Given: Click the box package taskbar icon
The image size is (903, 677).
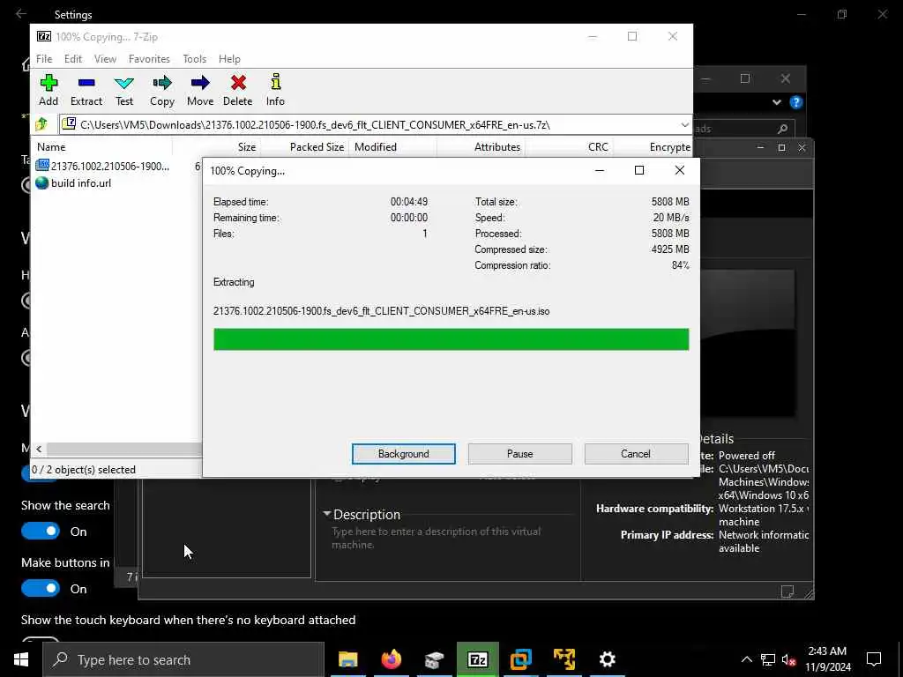Looking at the screenshot, I should click(x=434, y=659).
